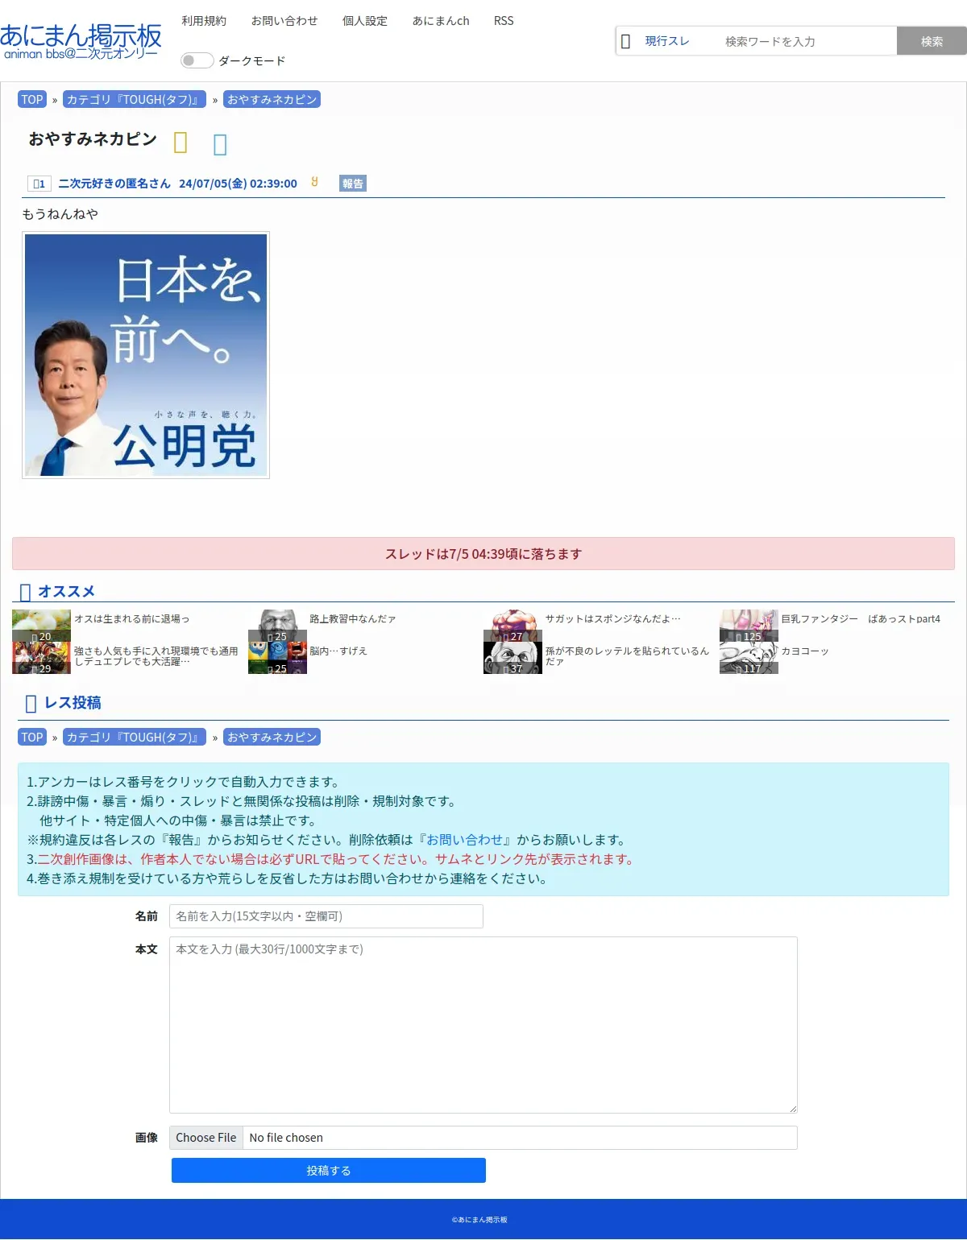The height and width of the screenshot is (1240, 967).
Task: Click the icon left of 現行スレ
Action: click(x=625, y=41)
